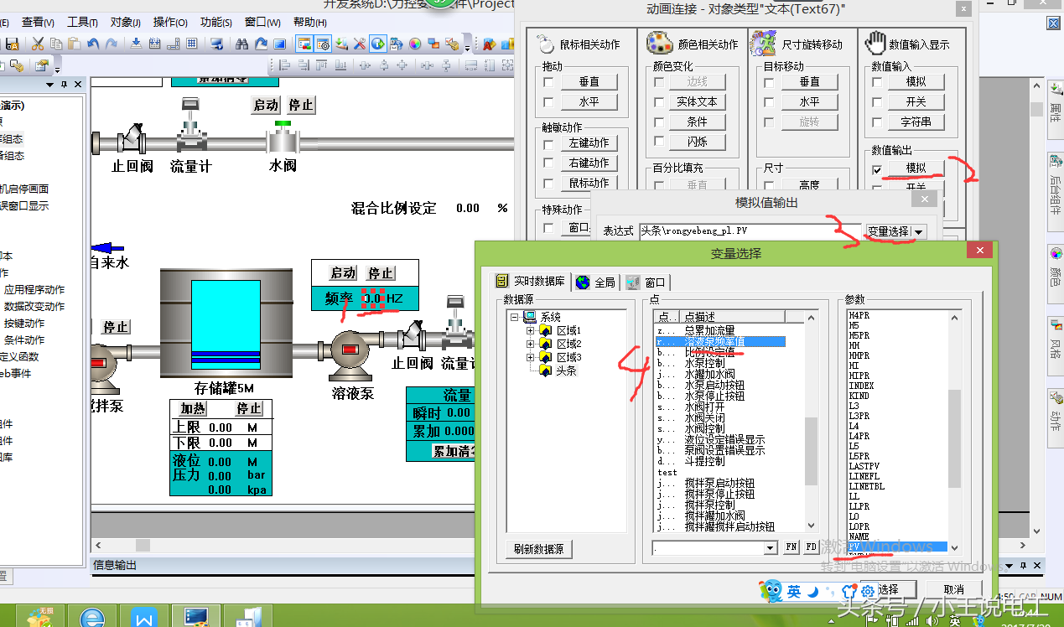Click the monitor application taskbar icon
Viewport: 1064px width, 627px height.
197,618
